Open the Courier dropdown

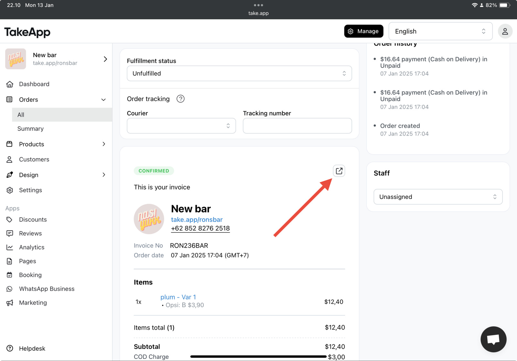click(181, 126)
